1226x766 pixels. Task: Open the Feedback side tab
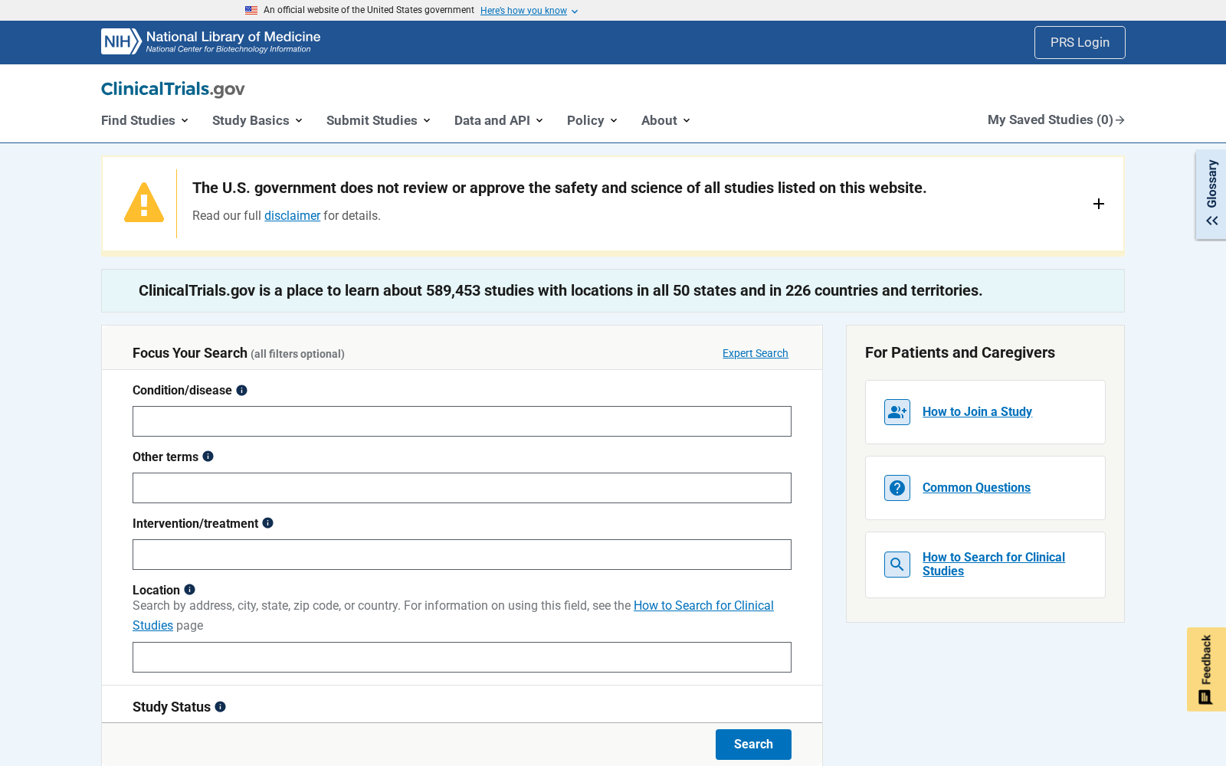[x=1206, y=669]
